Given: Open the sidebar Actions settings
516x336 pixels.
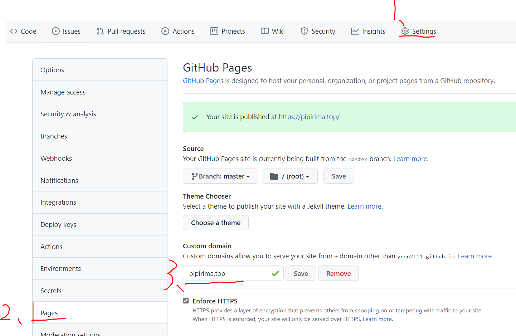Looking at the screenshot, I should (x=100, y=247).
